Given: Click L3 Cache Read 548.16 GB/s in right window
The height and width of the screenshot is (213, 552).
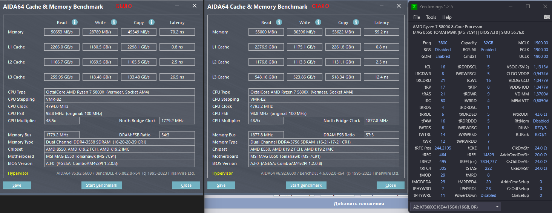Looking at the screenshot, I should (266, 77).
